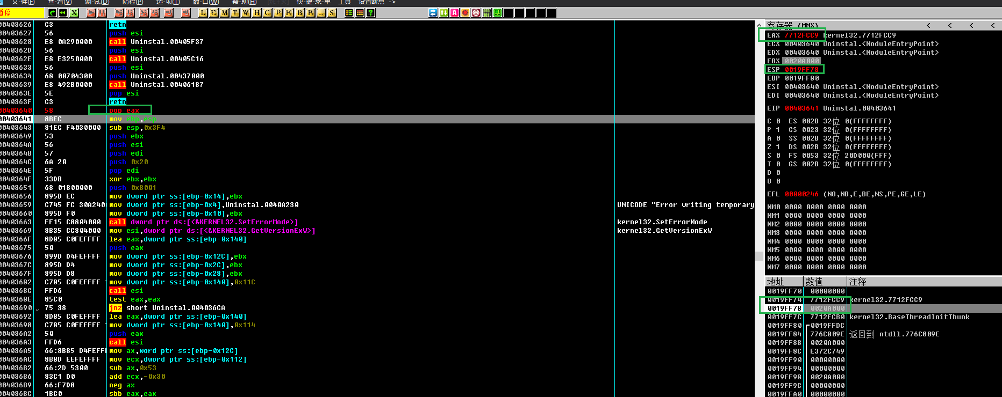Click the green up-down arrows icon
Screen dimensions: 1002x397
[x=443, y=13]
